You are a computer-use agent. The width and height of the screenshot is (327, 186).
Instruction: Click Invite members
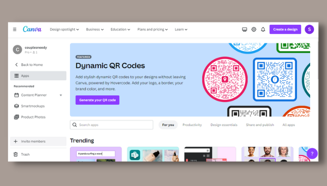pyautogui.click(x=38, y=141)
